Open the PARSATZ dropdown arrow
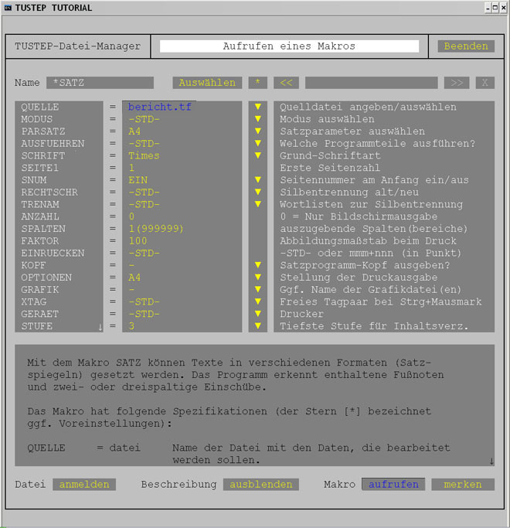The image size is (510, 528). [x=258, y=131]
